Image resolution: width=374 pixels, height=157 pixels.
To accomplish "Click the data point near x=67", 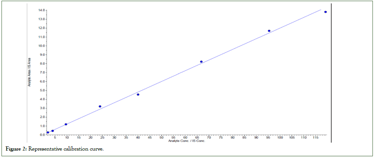I will (201, 62).
